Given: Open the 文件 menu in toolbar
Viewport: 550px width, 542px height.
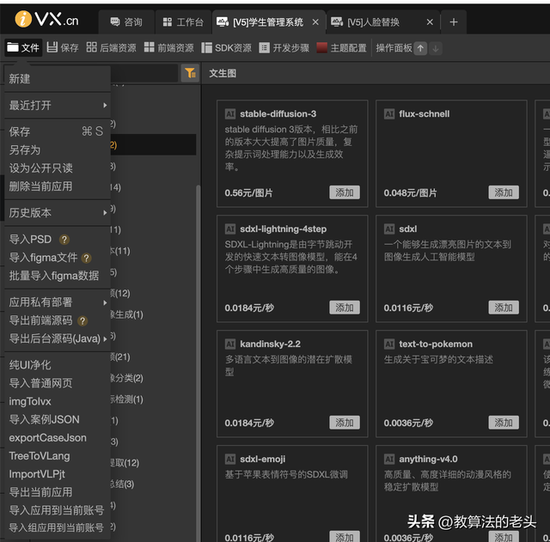Looking at the screenshot, I should [x=23, y=47].
